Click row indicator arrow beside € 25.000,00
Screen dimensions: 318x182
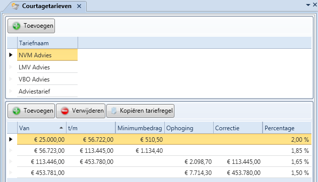click(x=11, y=139)
